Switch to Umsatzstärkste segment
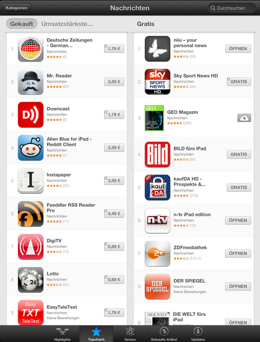 (67, 24)
